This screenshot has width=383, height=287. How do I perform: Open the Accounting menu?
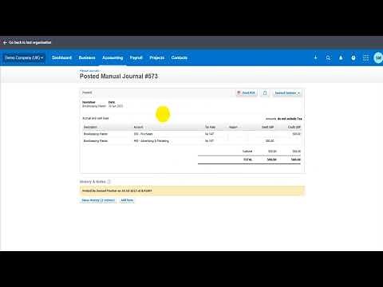coord(113,57)
